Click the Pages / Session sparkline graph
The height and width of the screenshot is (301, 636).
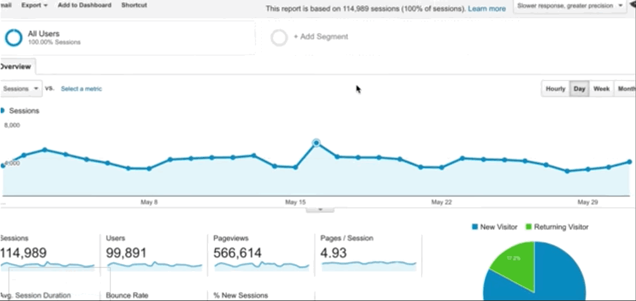tap(368, 263)
